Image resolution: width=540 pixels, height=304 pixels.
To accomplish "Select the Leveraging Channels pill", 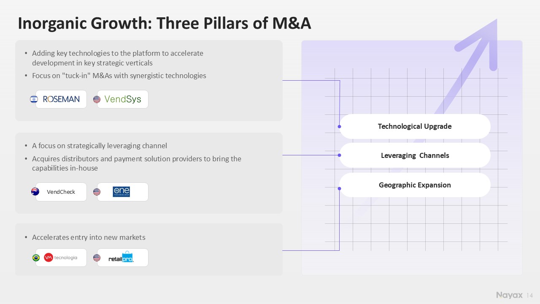I will 415,155.
